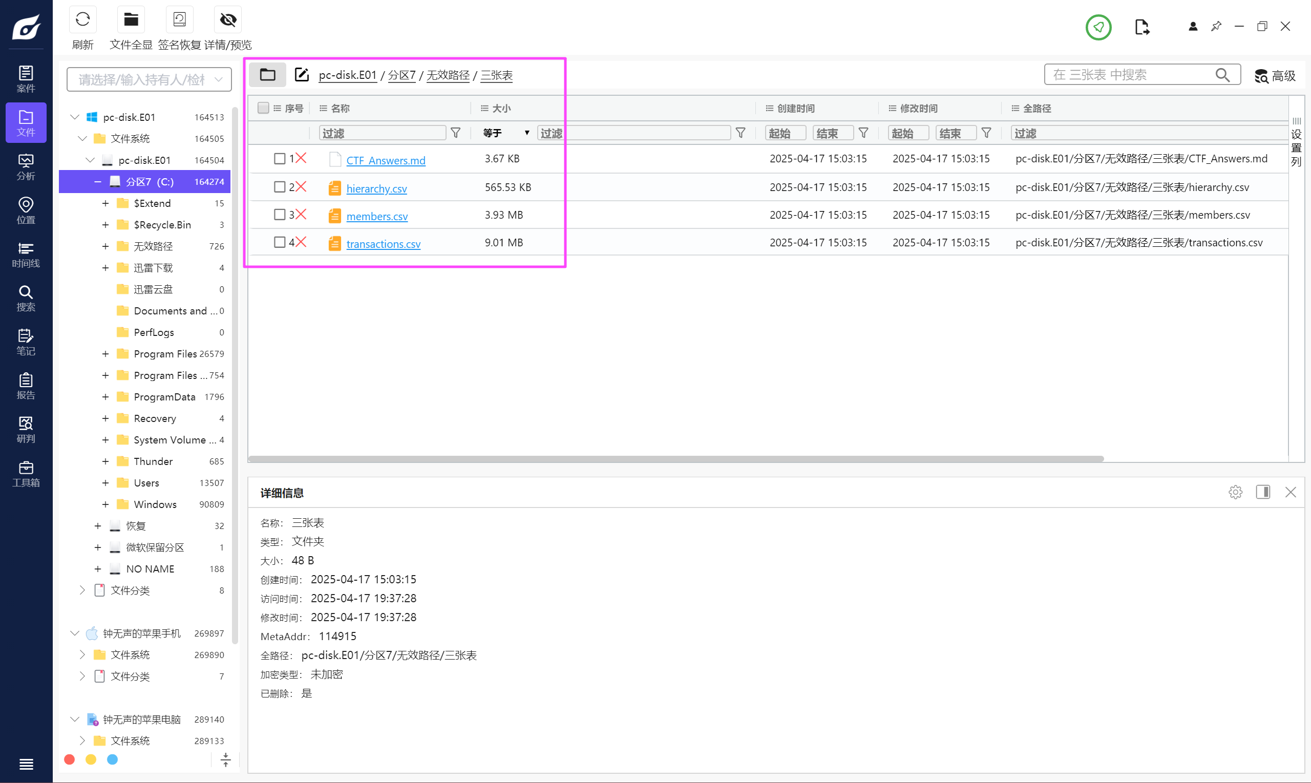Open the 案件 sidebar section
This screenshot has height=783, width=1311.
(x=26, y=79)
